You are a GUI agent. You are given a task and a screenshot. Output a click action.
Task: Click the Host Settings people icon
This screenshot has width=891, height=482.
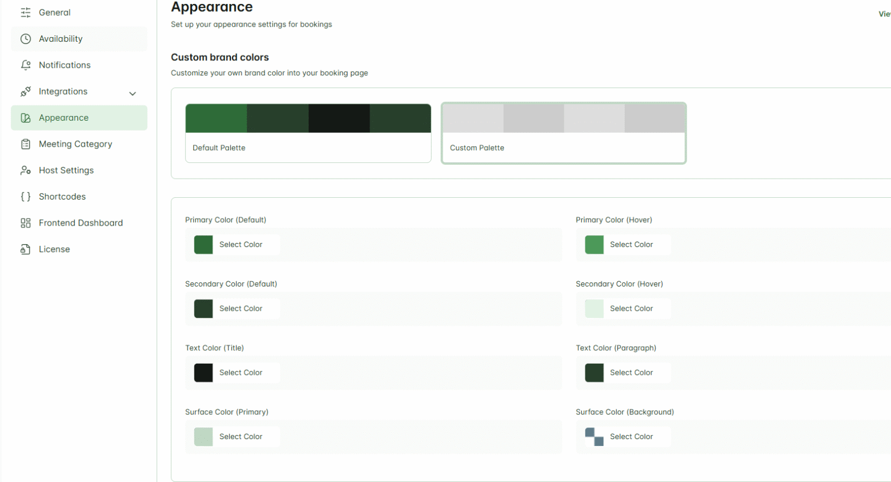pos(26,170)
